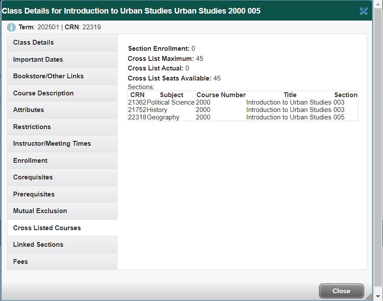Image resolution: width=383 pixels, height=301 pixels.
Task: Show the Course Description tab
Action: [x=62, y=93]
